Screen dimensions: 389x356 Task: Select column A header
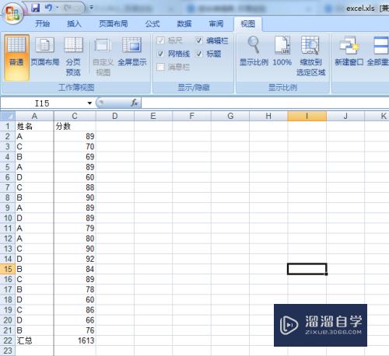point(34,116)
